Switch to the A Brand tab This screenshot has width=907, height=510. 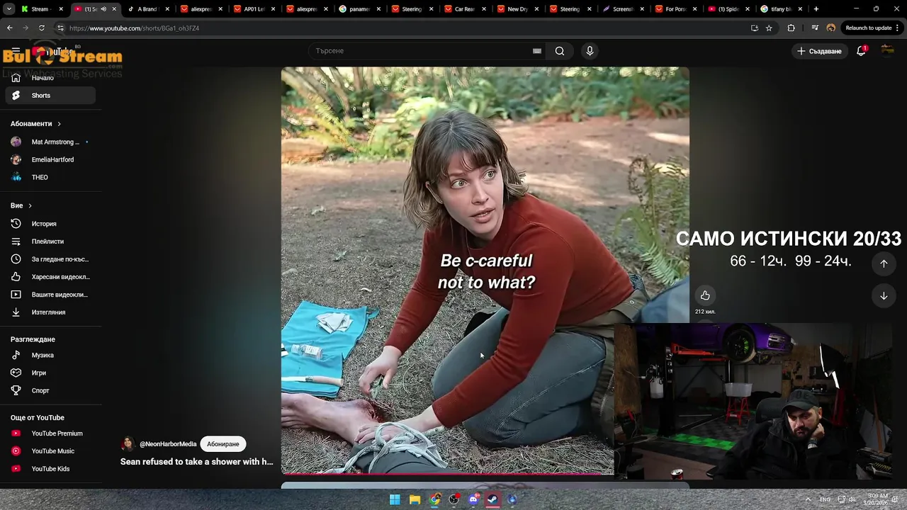point(147,9)
